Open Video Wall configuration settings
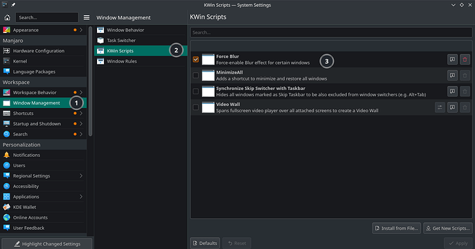The height and width of the screenshot is (249, 475). 440,107
